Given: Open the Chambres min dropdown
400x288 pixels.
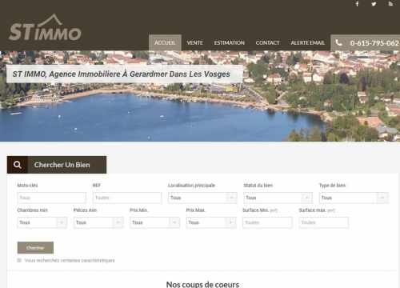Looking at the screenshot, I should click(x=42, y=222).
